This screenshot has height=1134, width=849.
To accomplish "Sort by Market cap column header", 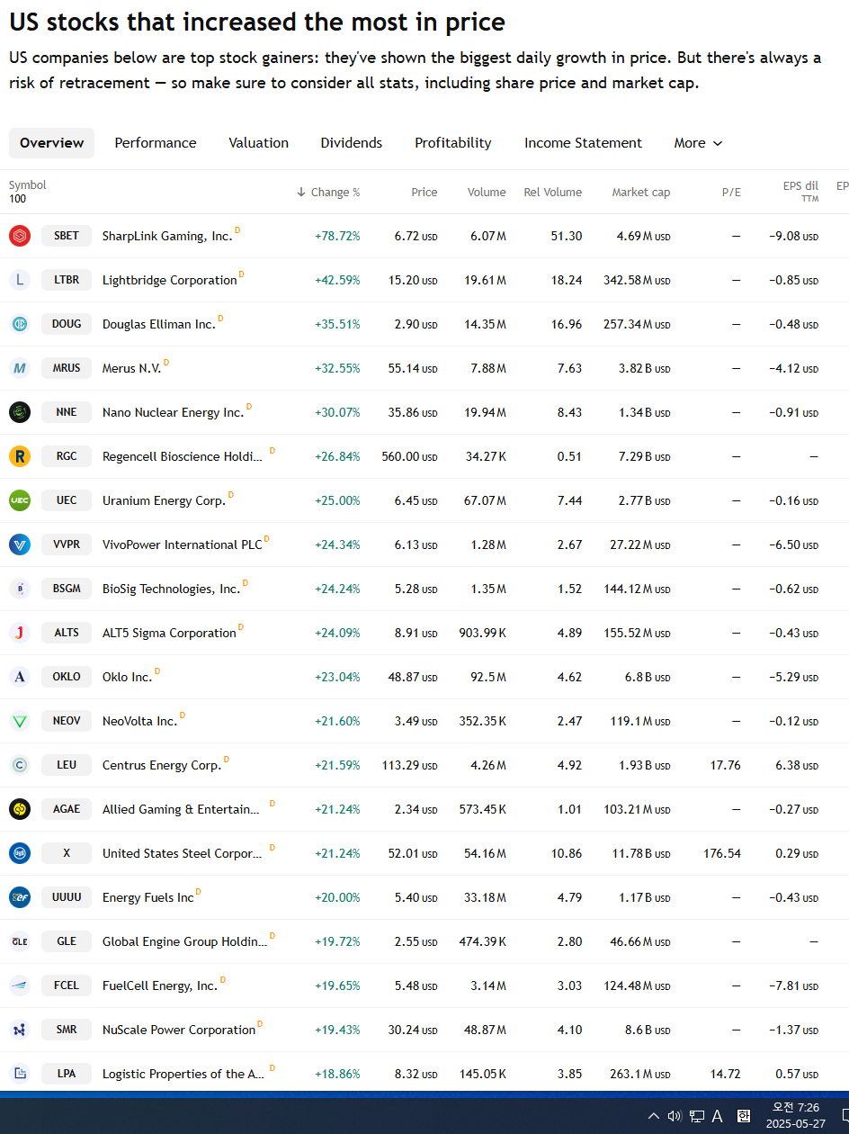I will [641, 192].
